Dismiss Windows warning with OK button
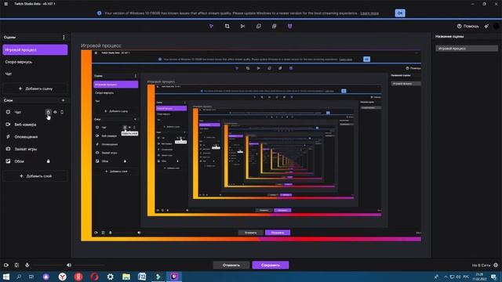Screen dimensions: 502x282 pos(400,13)
